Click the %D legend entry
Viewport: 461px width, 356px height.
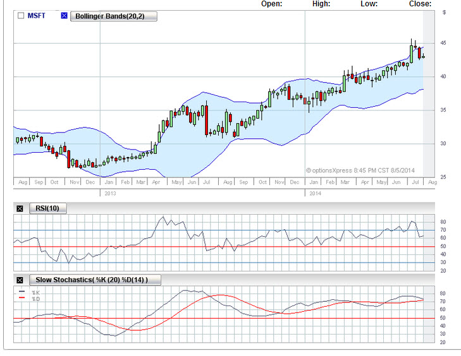pyautogui.click(x=29, y=299)
